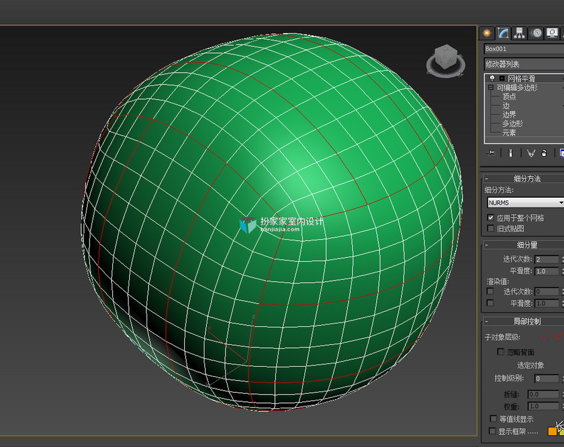The height and width of the screenshot is (447, 564).
Task: Enable render 平滑度 checkbox under 渲染值
Action: (x=490, y=303)
